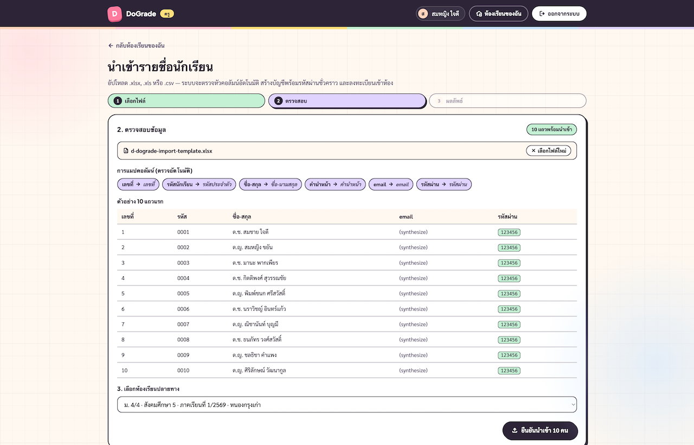This screenshot has height=445, width=694.
Task: Click the ชื่อ-สกุล column header
Action: [x=242, y=217]
